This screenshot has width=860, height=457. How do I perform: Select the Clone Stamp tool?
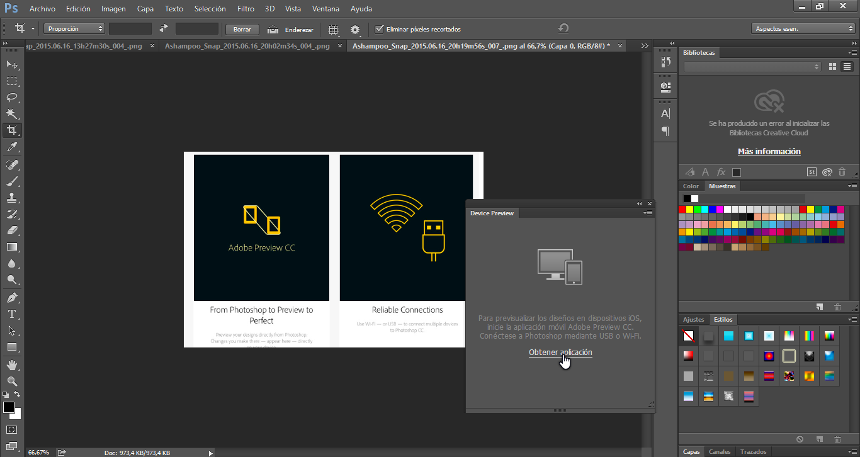12,198
